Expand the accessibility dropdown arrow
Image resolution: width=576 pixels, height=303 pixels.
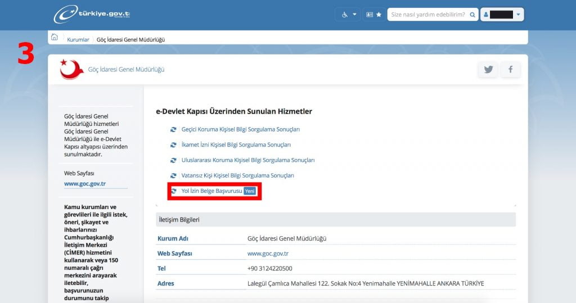point(354,15)
